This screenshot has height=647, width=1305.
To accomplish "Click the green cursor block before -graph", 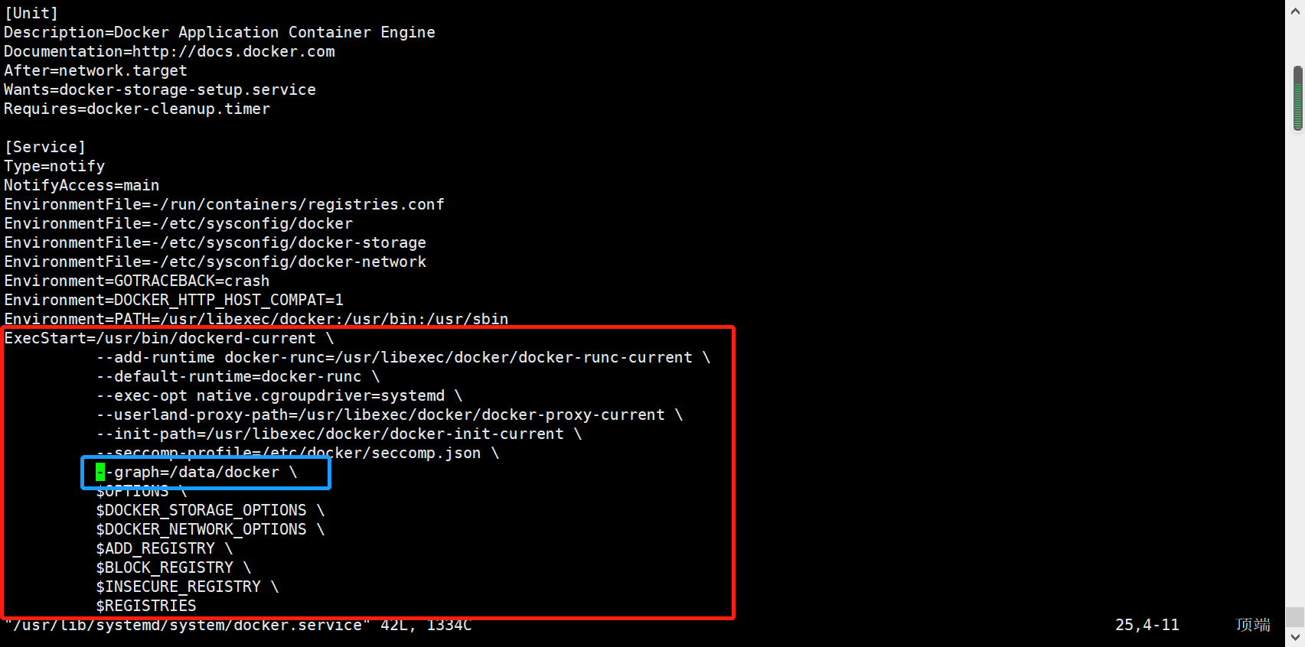I will [100, 473].
